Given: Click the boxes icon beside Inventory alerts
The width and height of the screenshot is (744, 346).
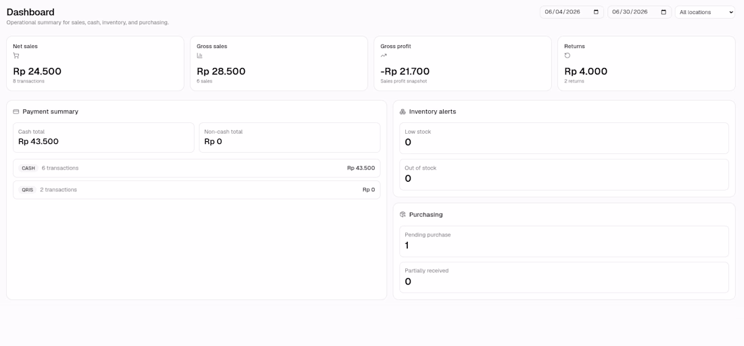Looking at the screenshot, I should tap(402, 112).
